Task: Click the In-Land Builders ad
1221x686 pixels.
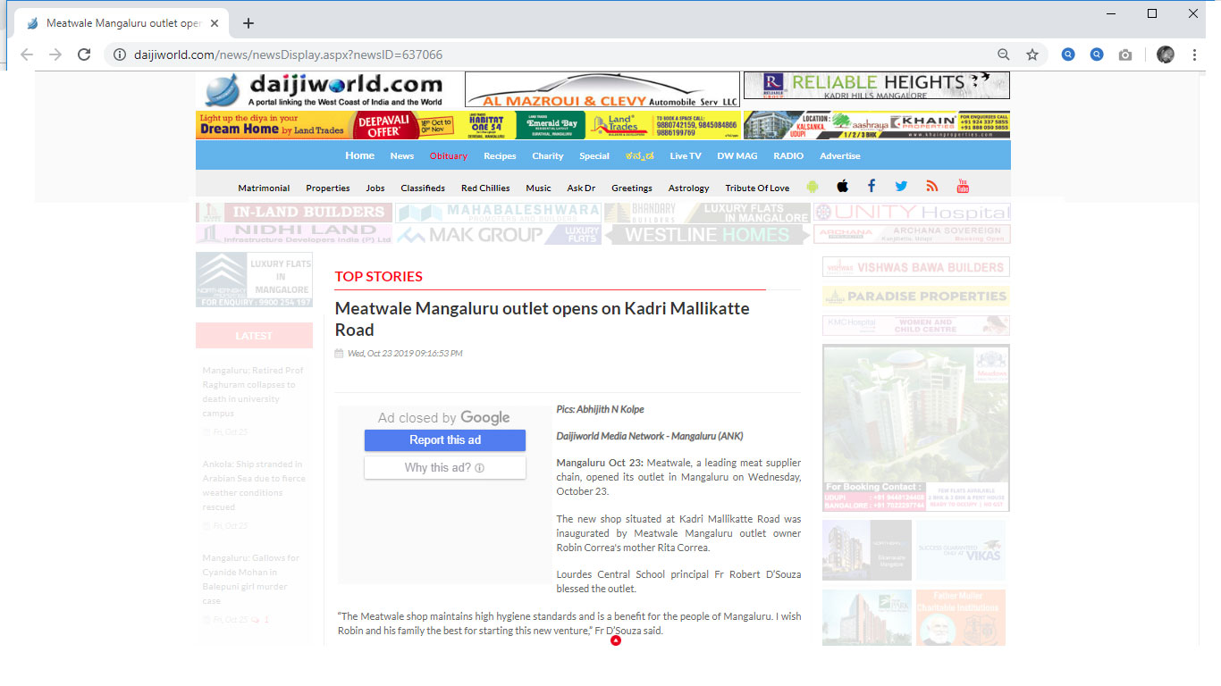Action: pos(294,213)
